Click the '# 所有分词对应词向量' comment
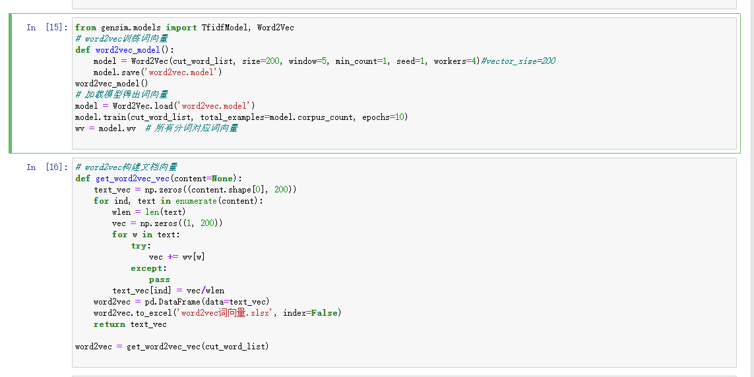The width and height of the screenshot is (754, 377). tap(191, 129)
